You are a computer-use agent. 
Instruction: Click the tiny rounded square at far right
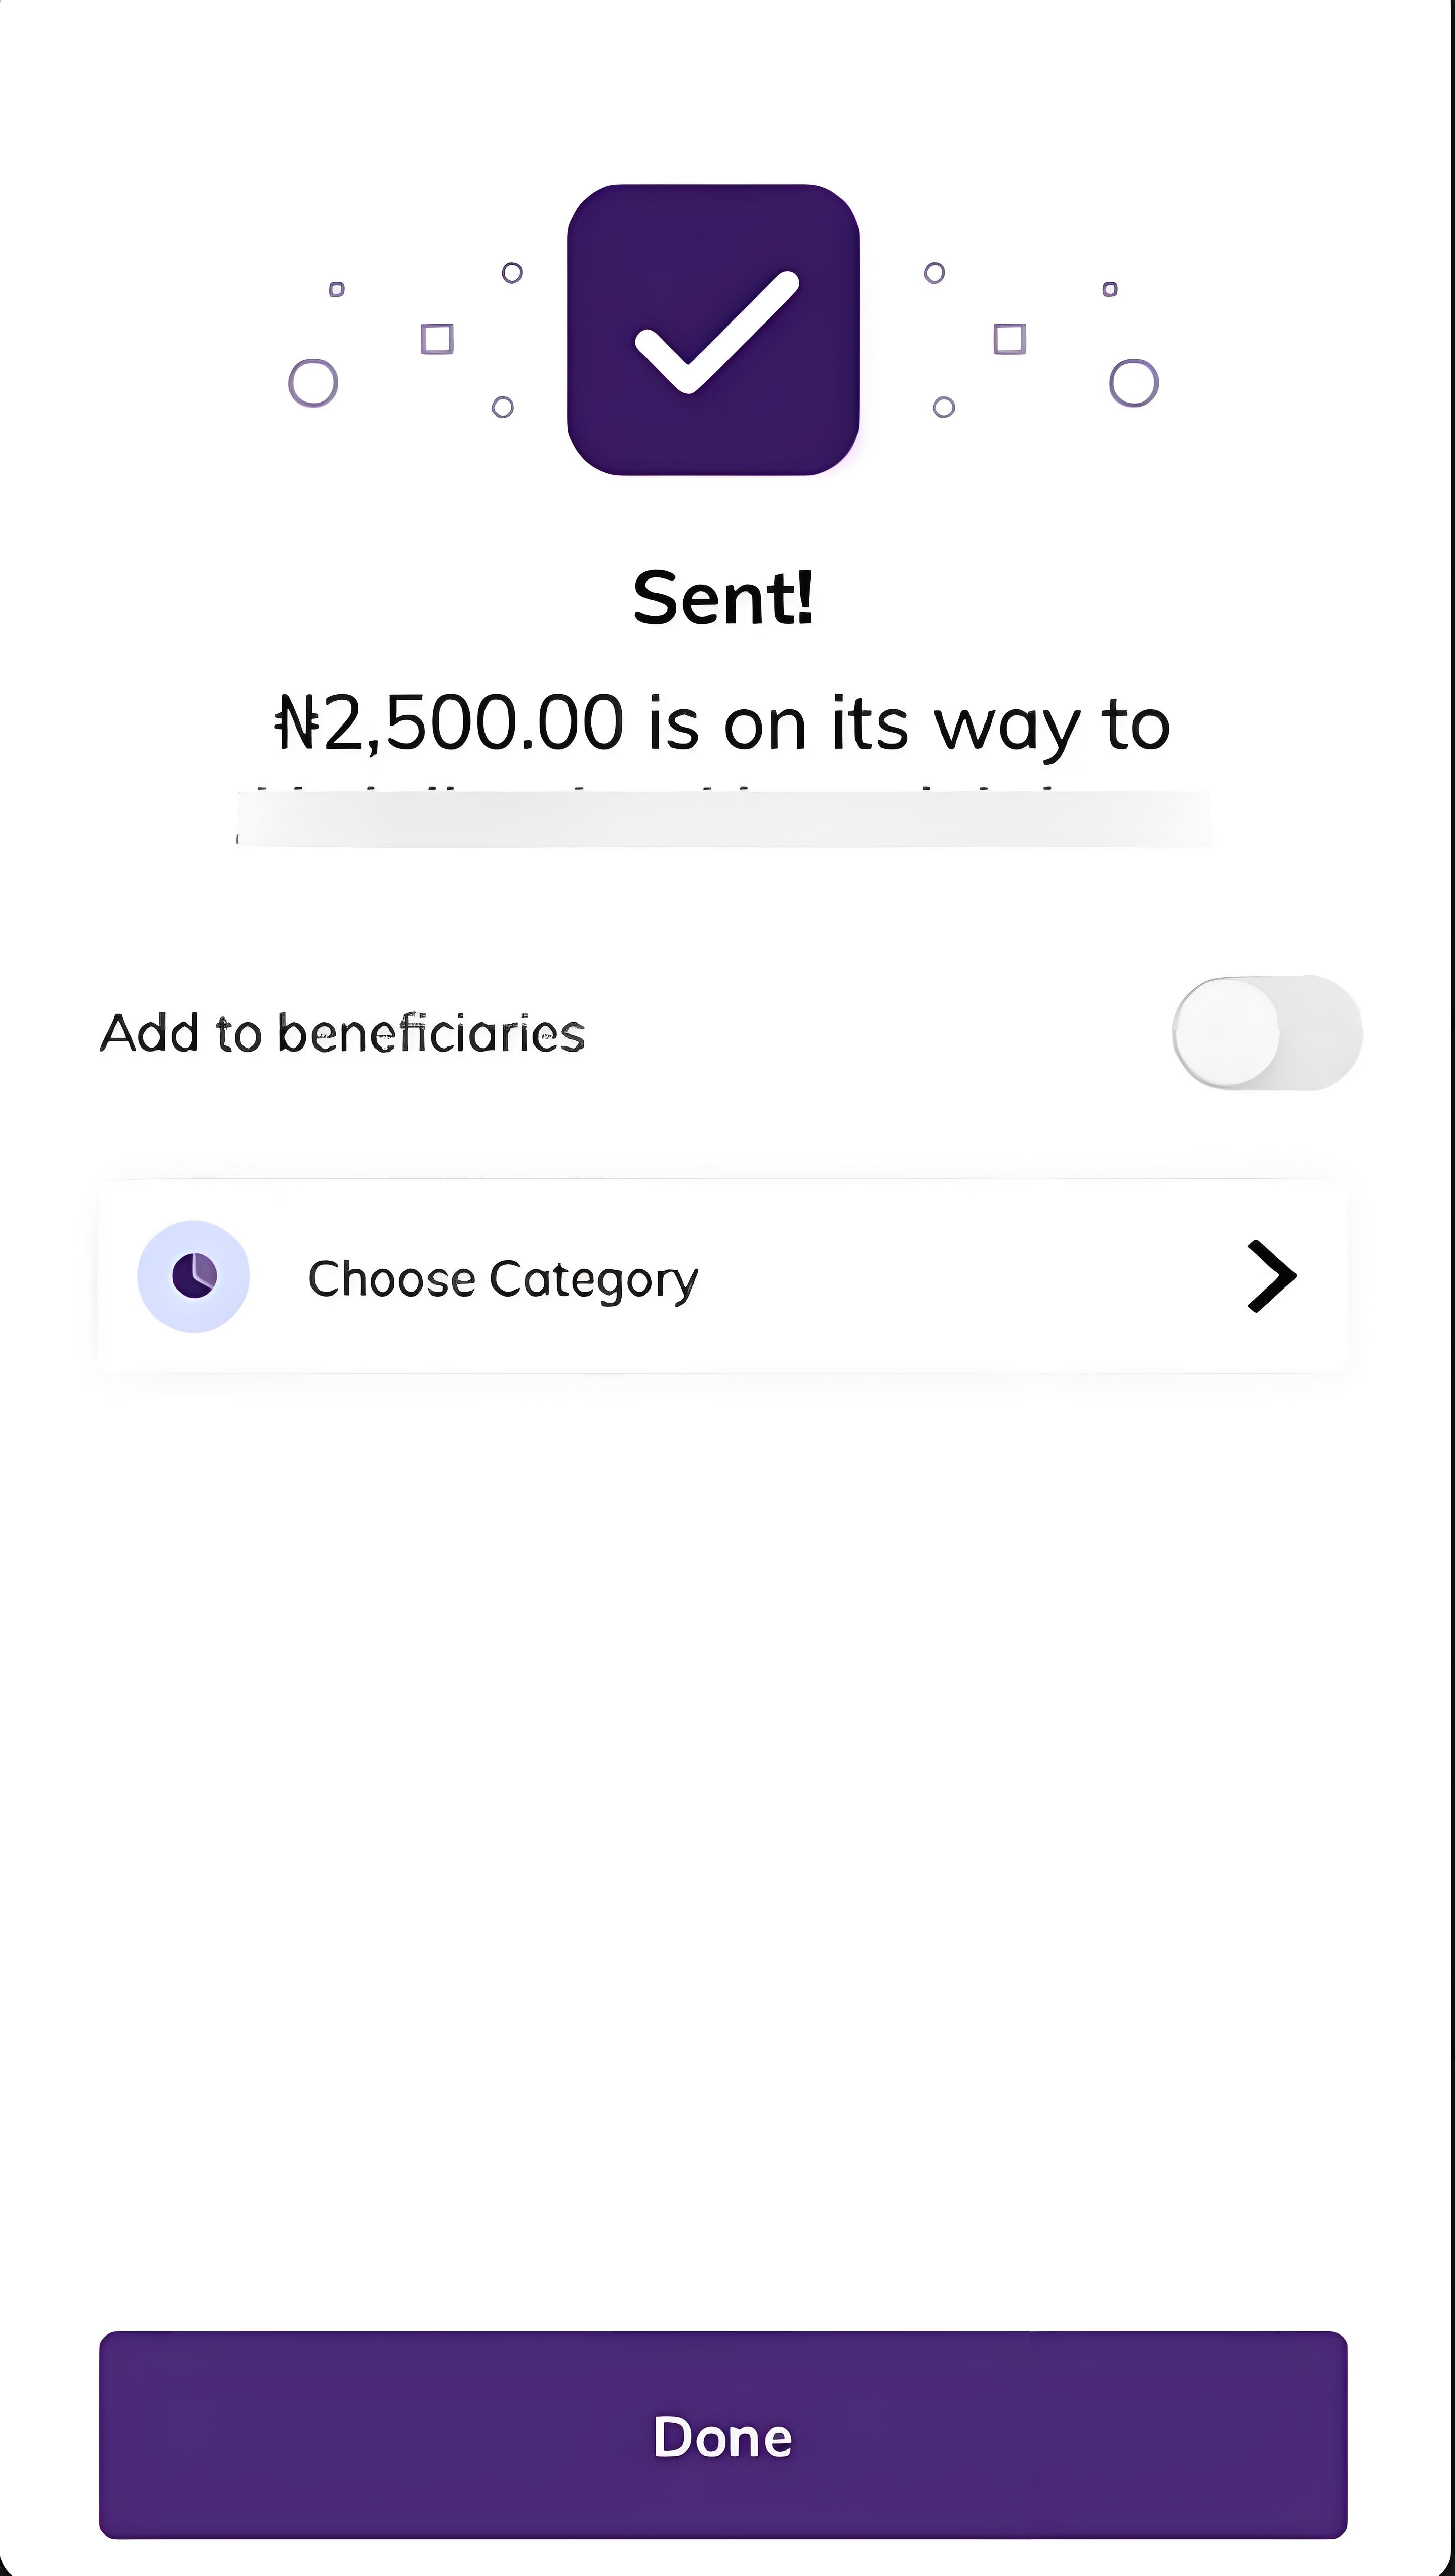[x=1110, y=289]
